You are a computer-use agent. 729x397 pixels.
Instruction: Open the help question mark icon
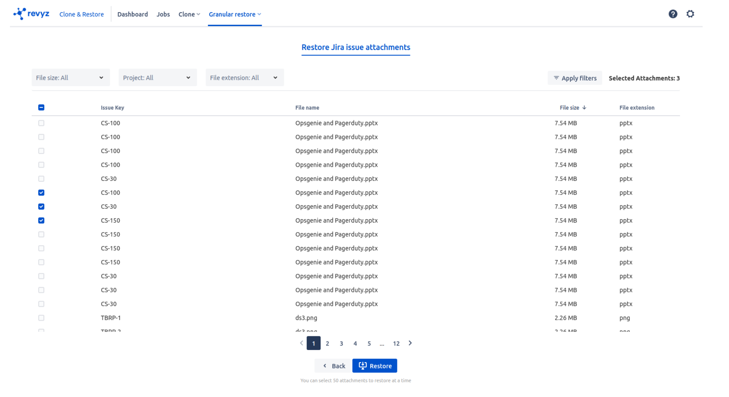tap(672, 14)
